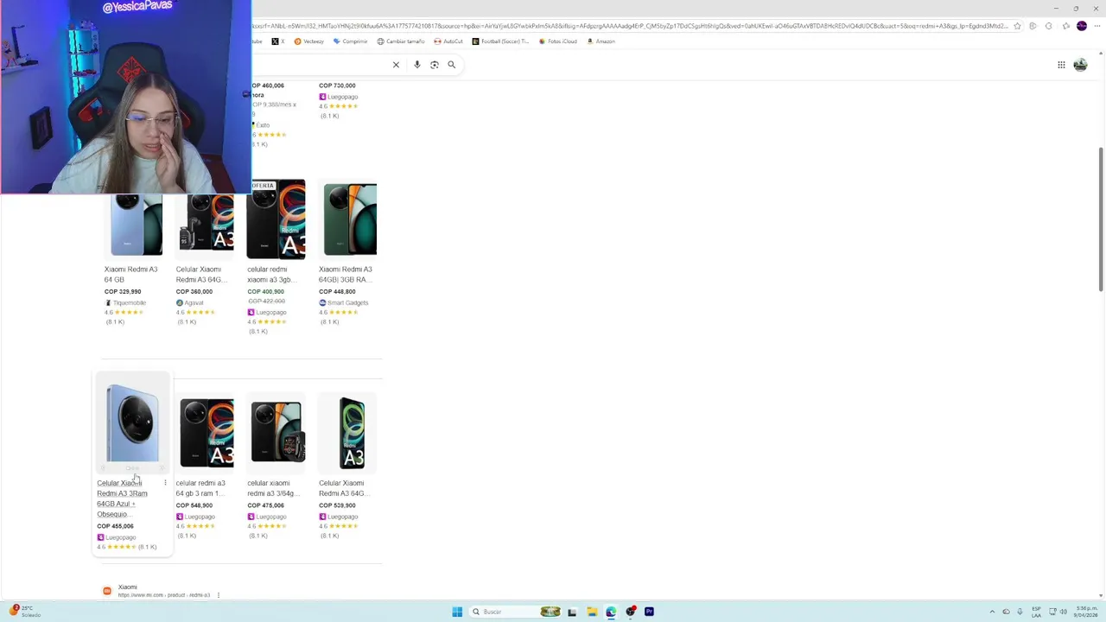Image resolution: width=1106 pixels, height=622 pixels.
Task: Open title 'Xiaomi Redmi A3 64 GB'
Action: click(130, 274)
